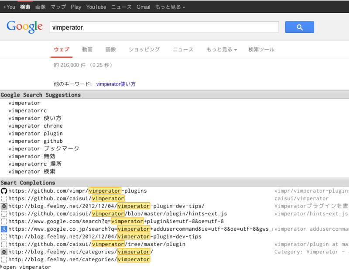Select completion URL ending plugin/hints-ext.js
Image resolution: width=349 pixels, height=270 pixels.
[x=118, y=214]
